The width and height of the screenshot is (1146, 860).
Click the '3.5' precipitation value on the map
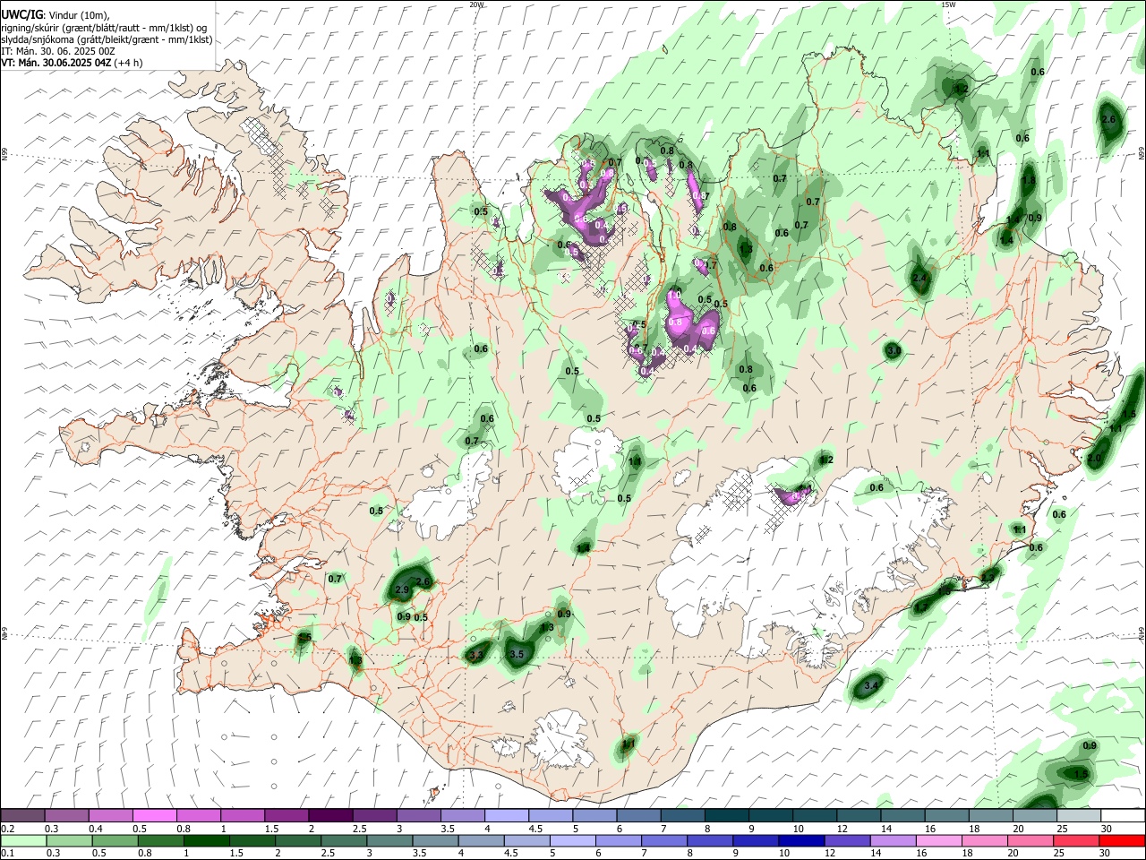click(x=517, y=655)
